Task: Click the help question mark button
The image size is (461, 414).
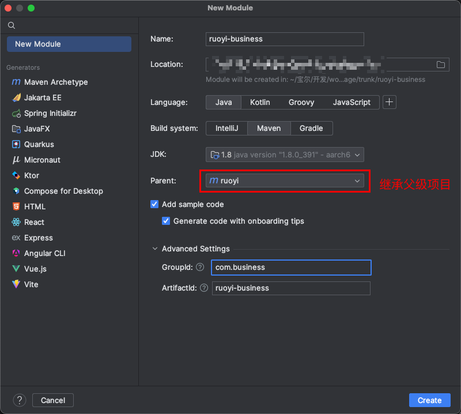Action: (x=20, y=400)
